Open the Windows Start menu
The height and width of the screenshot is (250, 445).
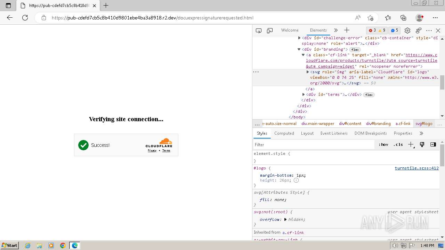click(x=9, y=245)
